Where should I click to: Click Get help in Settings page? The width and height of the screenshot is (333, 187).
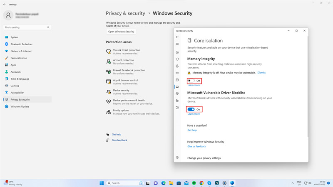[x=117, y=134]
